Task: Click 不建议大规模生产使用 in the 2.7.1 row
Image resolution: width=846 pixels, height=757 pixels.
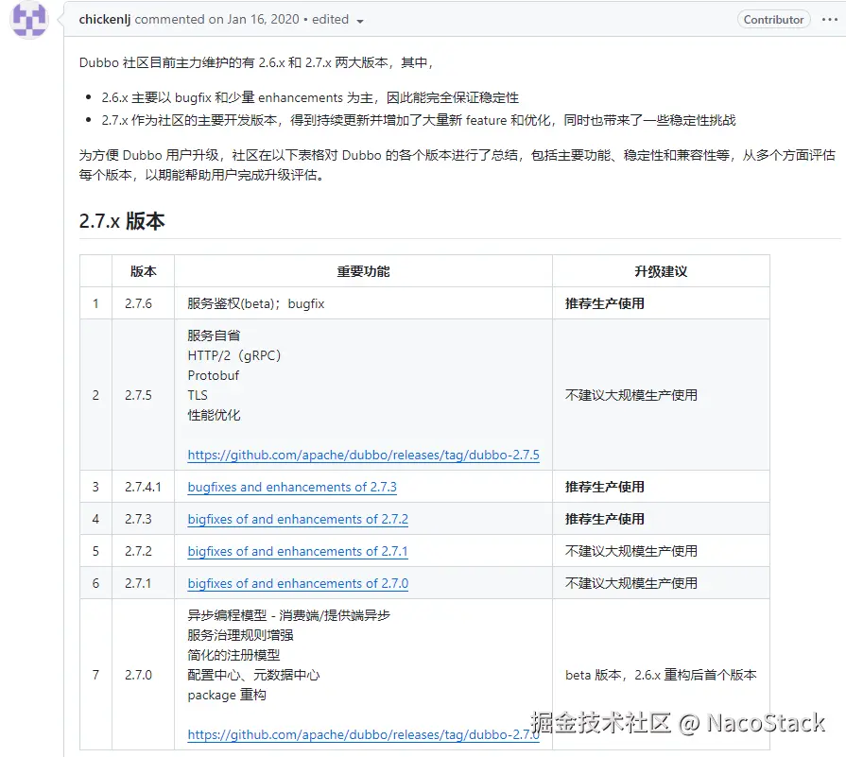Action: click(630, 583)
